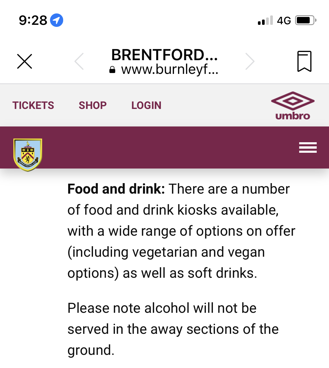The width and height of the screenshot is (329, 368).
Task: Tap the 4G network indicator
Action: (x=284, y=20)
